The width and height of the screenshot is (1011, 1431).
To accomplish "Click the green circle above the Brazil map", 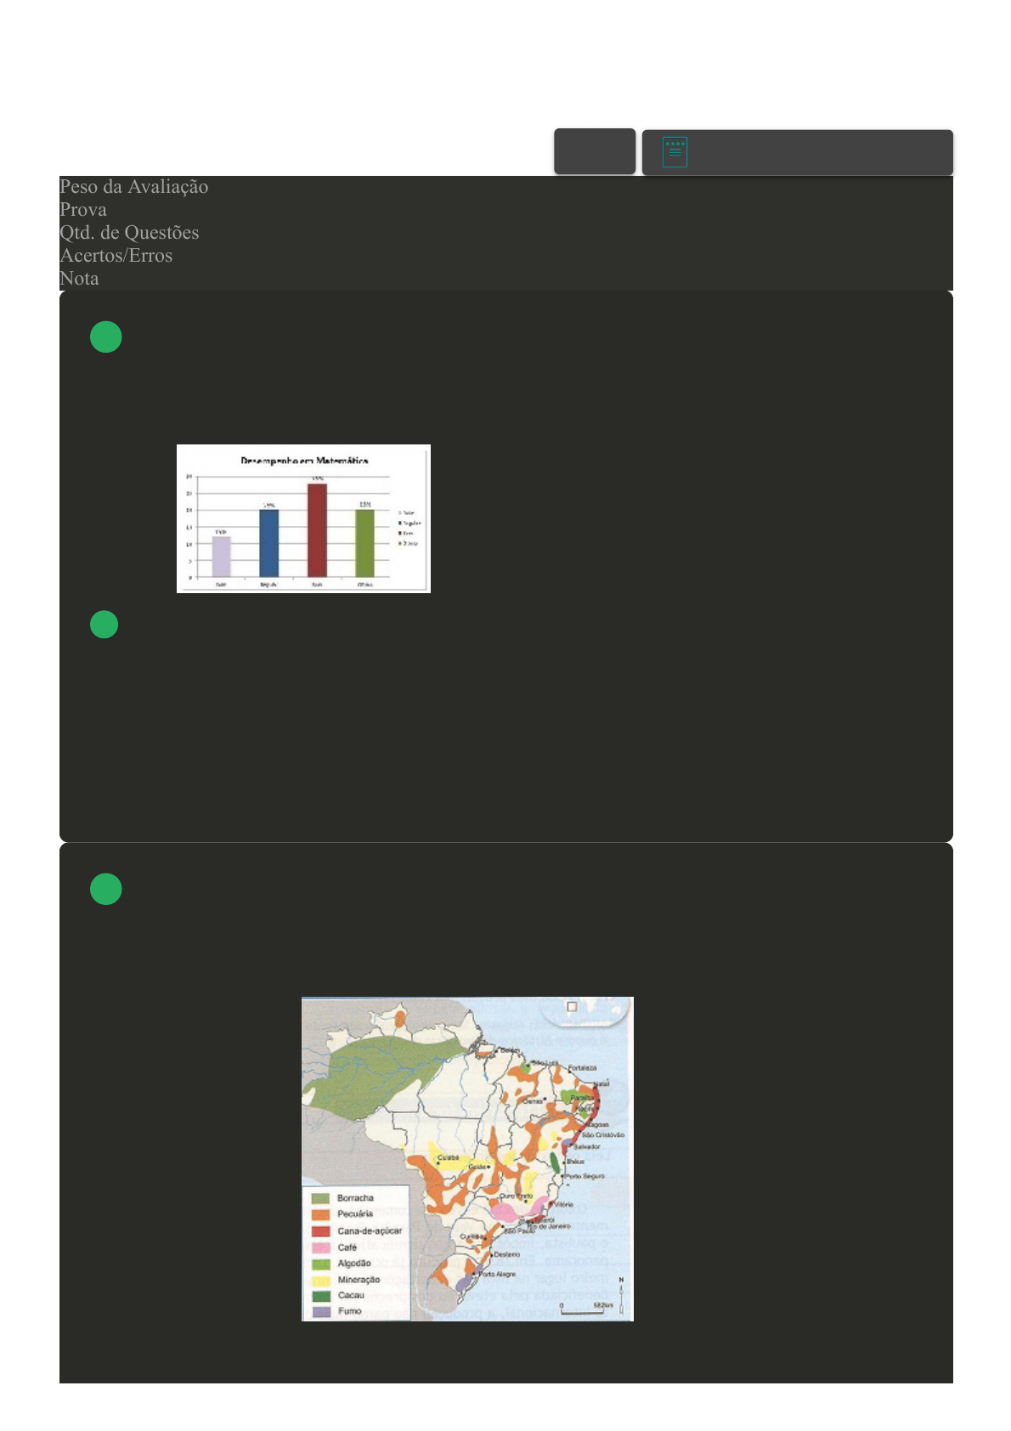I will coord(106,889).
